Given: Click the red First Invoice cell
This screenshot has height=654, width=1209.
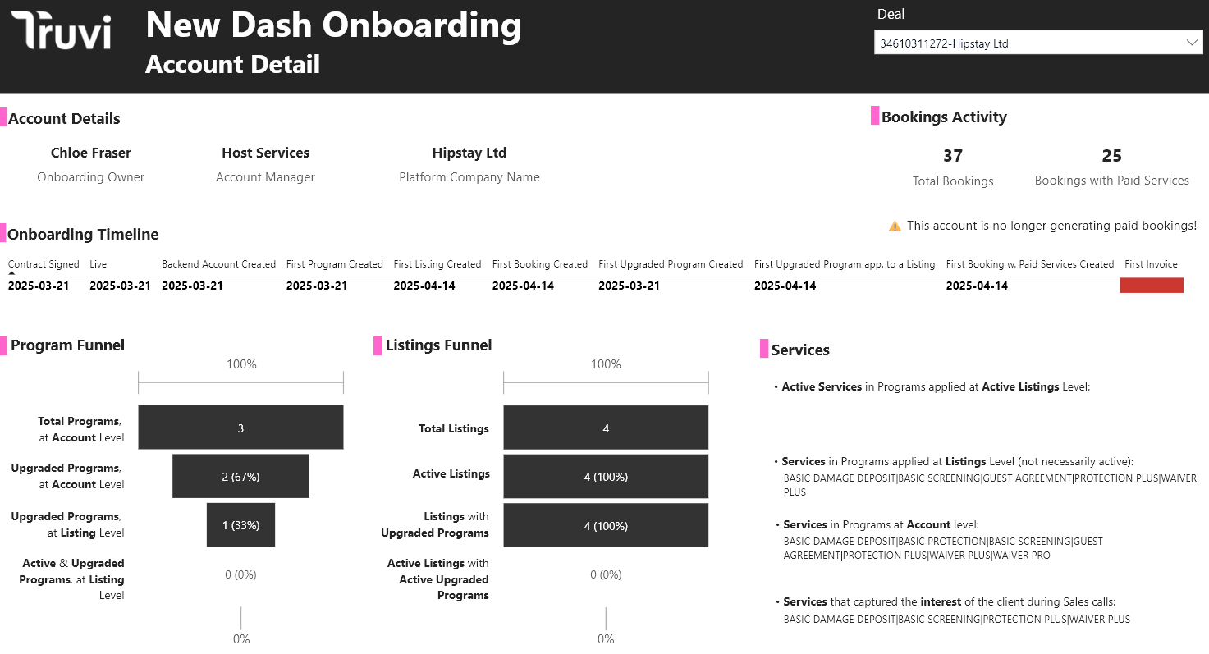Looking at the screenshot, I should coord(1152,286).
